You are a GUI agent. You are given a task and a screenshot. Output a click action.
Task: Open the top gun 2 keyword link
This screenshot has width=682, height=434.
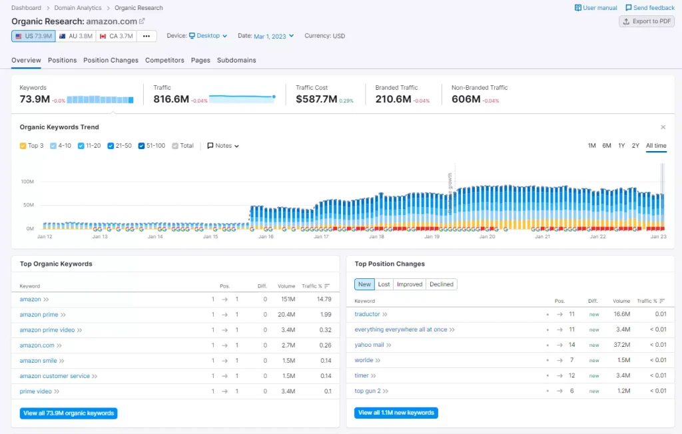(x=368, y=391)
